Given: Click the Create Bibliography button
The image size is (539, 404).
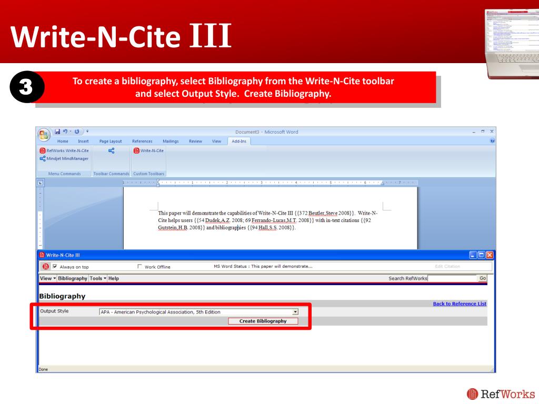Looking at the screenshot, I should point(263,321).
